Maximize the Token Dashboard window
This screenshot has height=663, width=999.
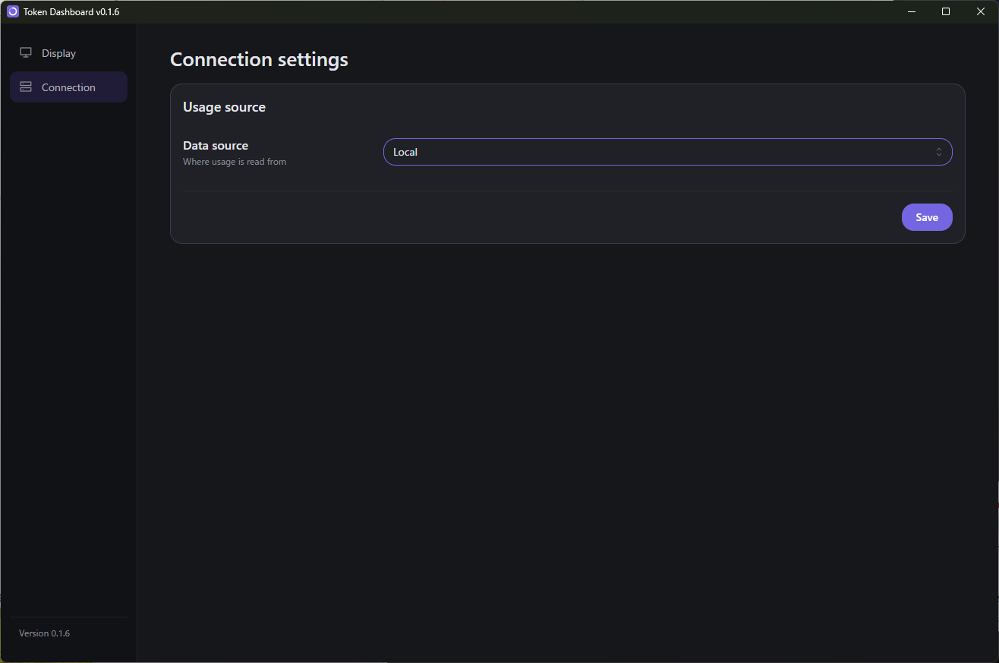pos(946,11)
